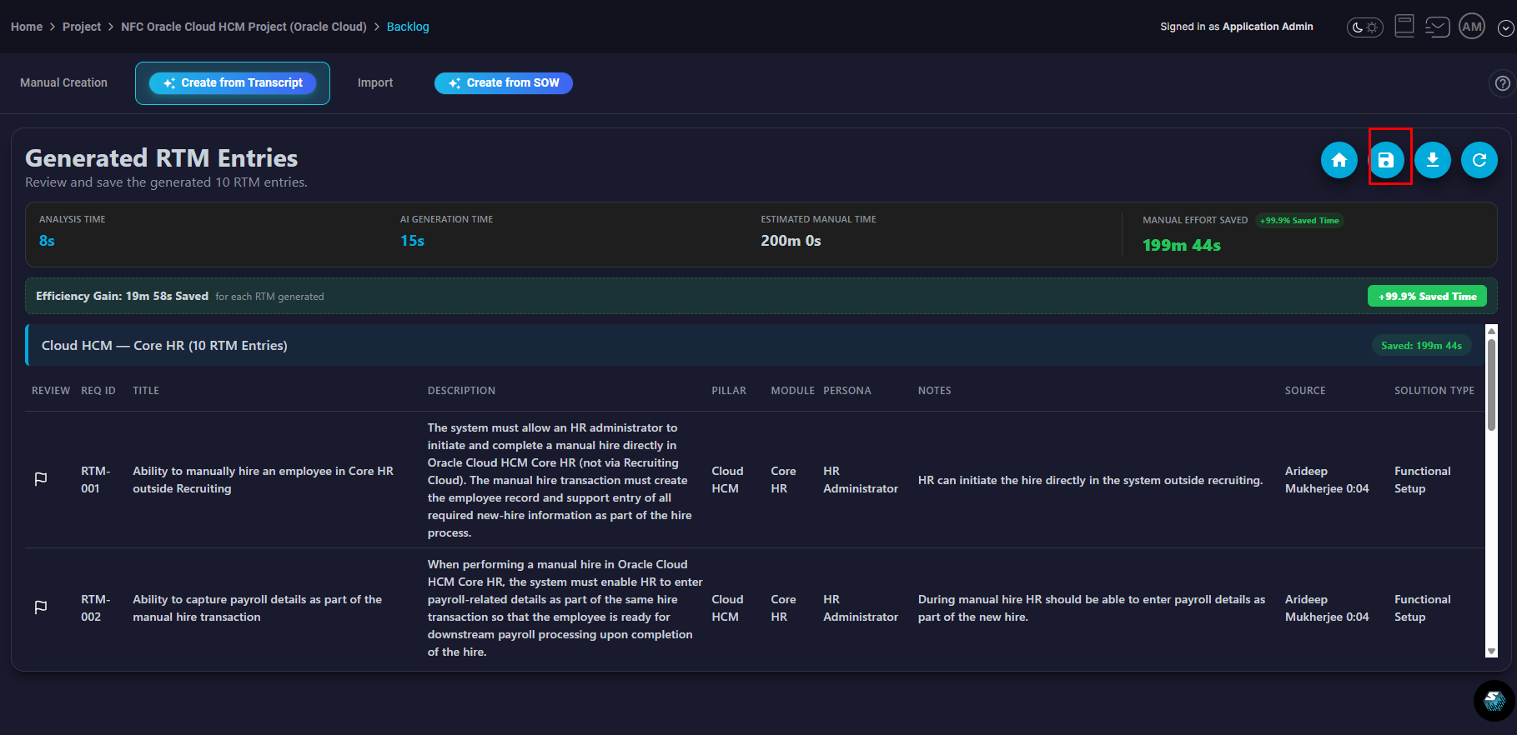This screenshot has width=1517, height=735.
Task: Collapse the Cloud HCM — Core HR section
Action: (164, 346)
